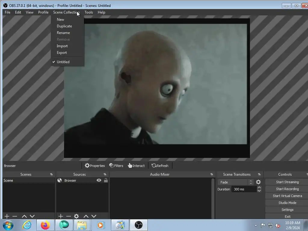Move scene up with arrow icon
Screen dimensions: 308x231
point(24,216)
